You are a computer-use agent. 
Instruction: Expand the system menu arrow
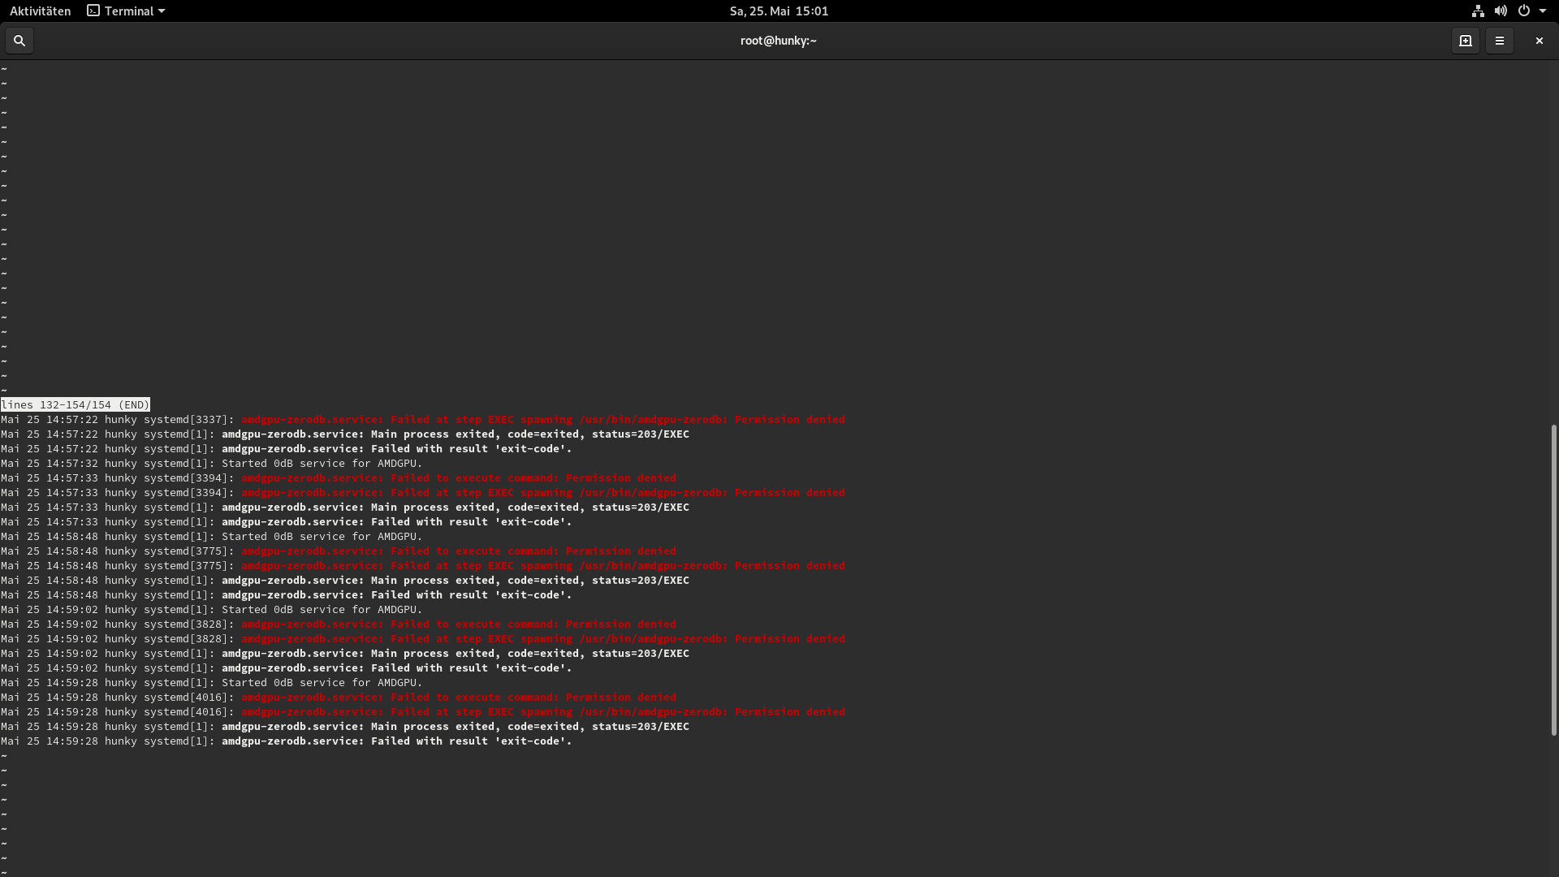[1543, 11]
